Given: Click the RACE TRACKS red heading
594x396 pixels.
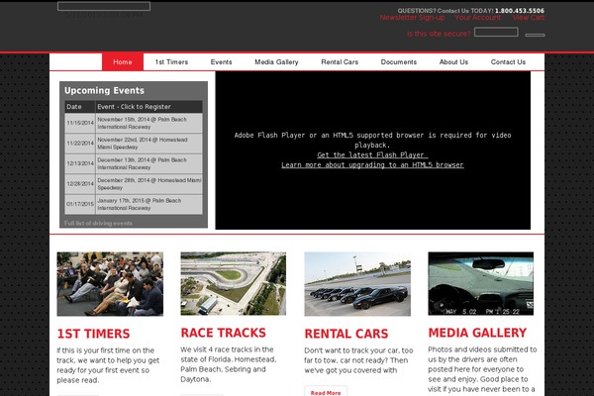Looking at the screenshot, I should 223,333.
